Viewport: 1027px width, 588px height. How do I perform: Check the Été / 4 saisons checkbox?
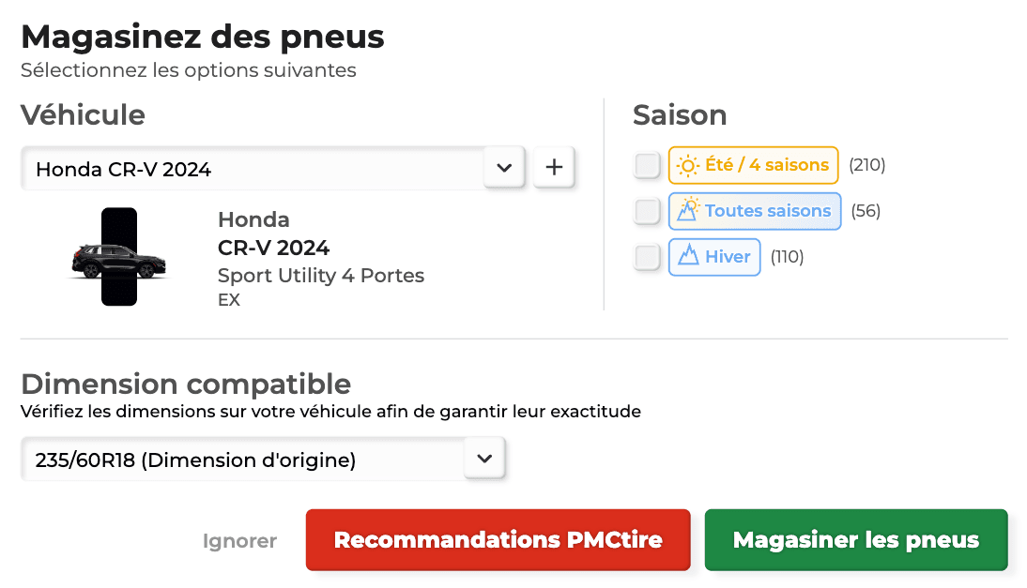tap(647, 166)
